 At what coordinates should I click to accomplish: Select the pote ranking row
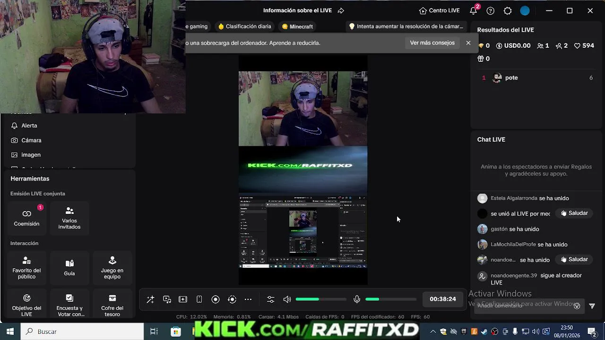pos(537,78)
